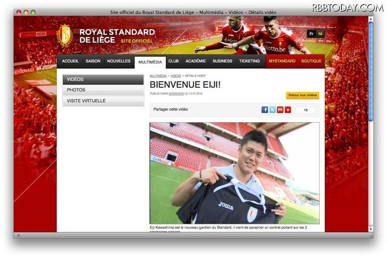The width and height of the screenshot is (387, 257).
Task: Go to the Nouvelles section
Action: pyautogui.click(x=119, y=61)
